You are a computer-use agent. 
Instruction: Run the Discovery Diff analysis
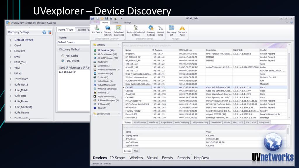[171, 31]
